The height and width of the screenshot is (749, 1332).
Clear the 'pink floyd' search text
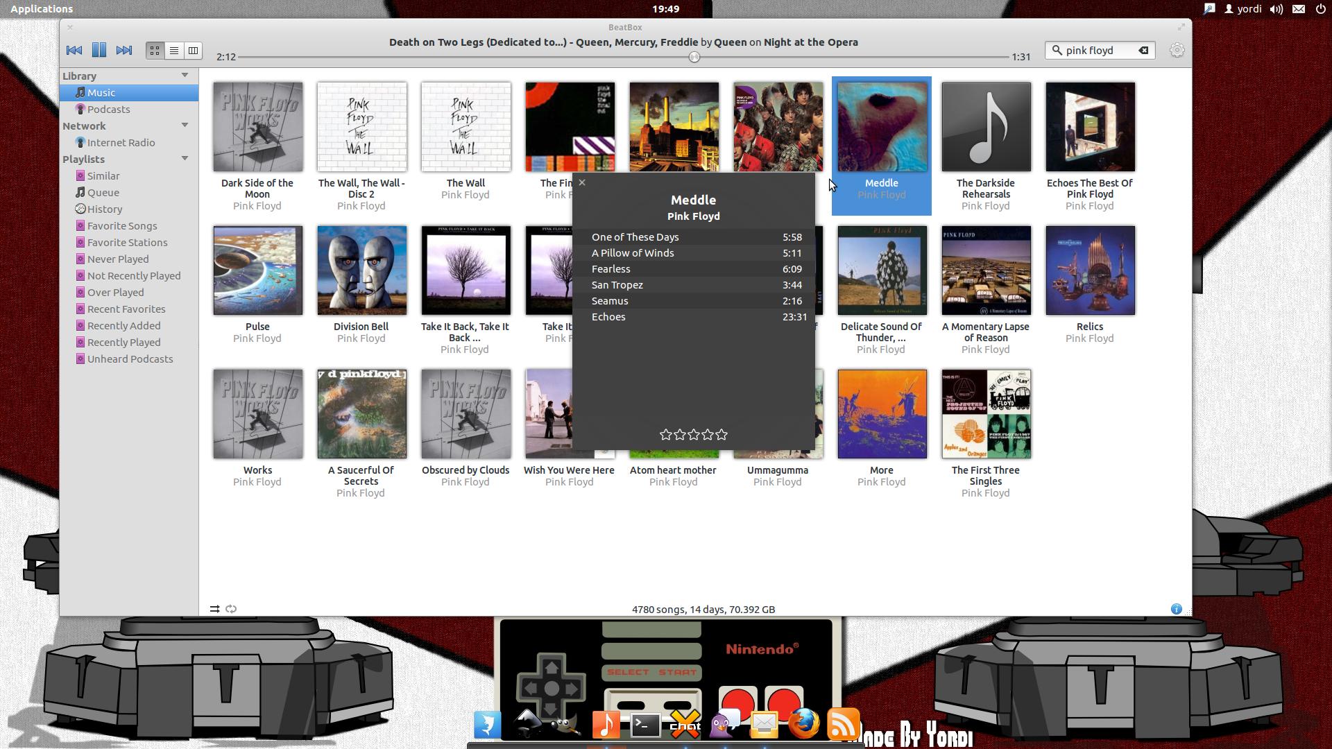tap(1143, 50)
